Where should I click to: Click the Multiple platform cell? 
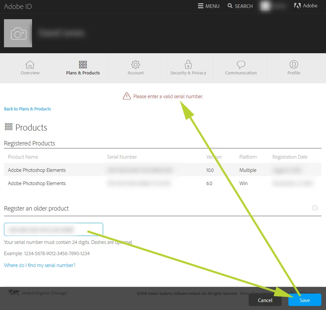point(248,170)
